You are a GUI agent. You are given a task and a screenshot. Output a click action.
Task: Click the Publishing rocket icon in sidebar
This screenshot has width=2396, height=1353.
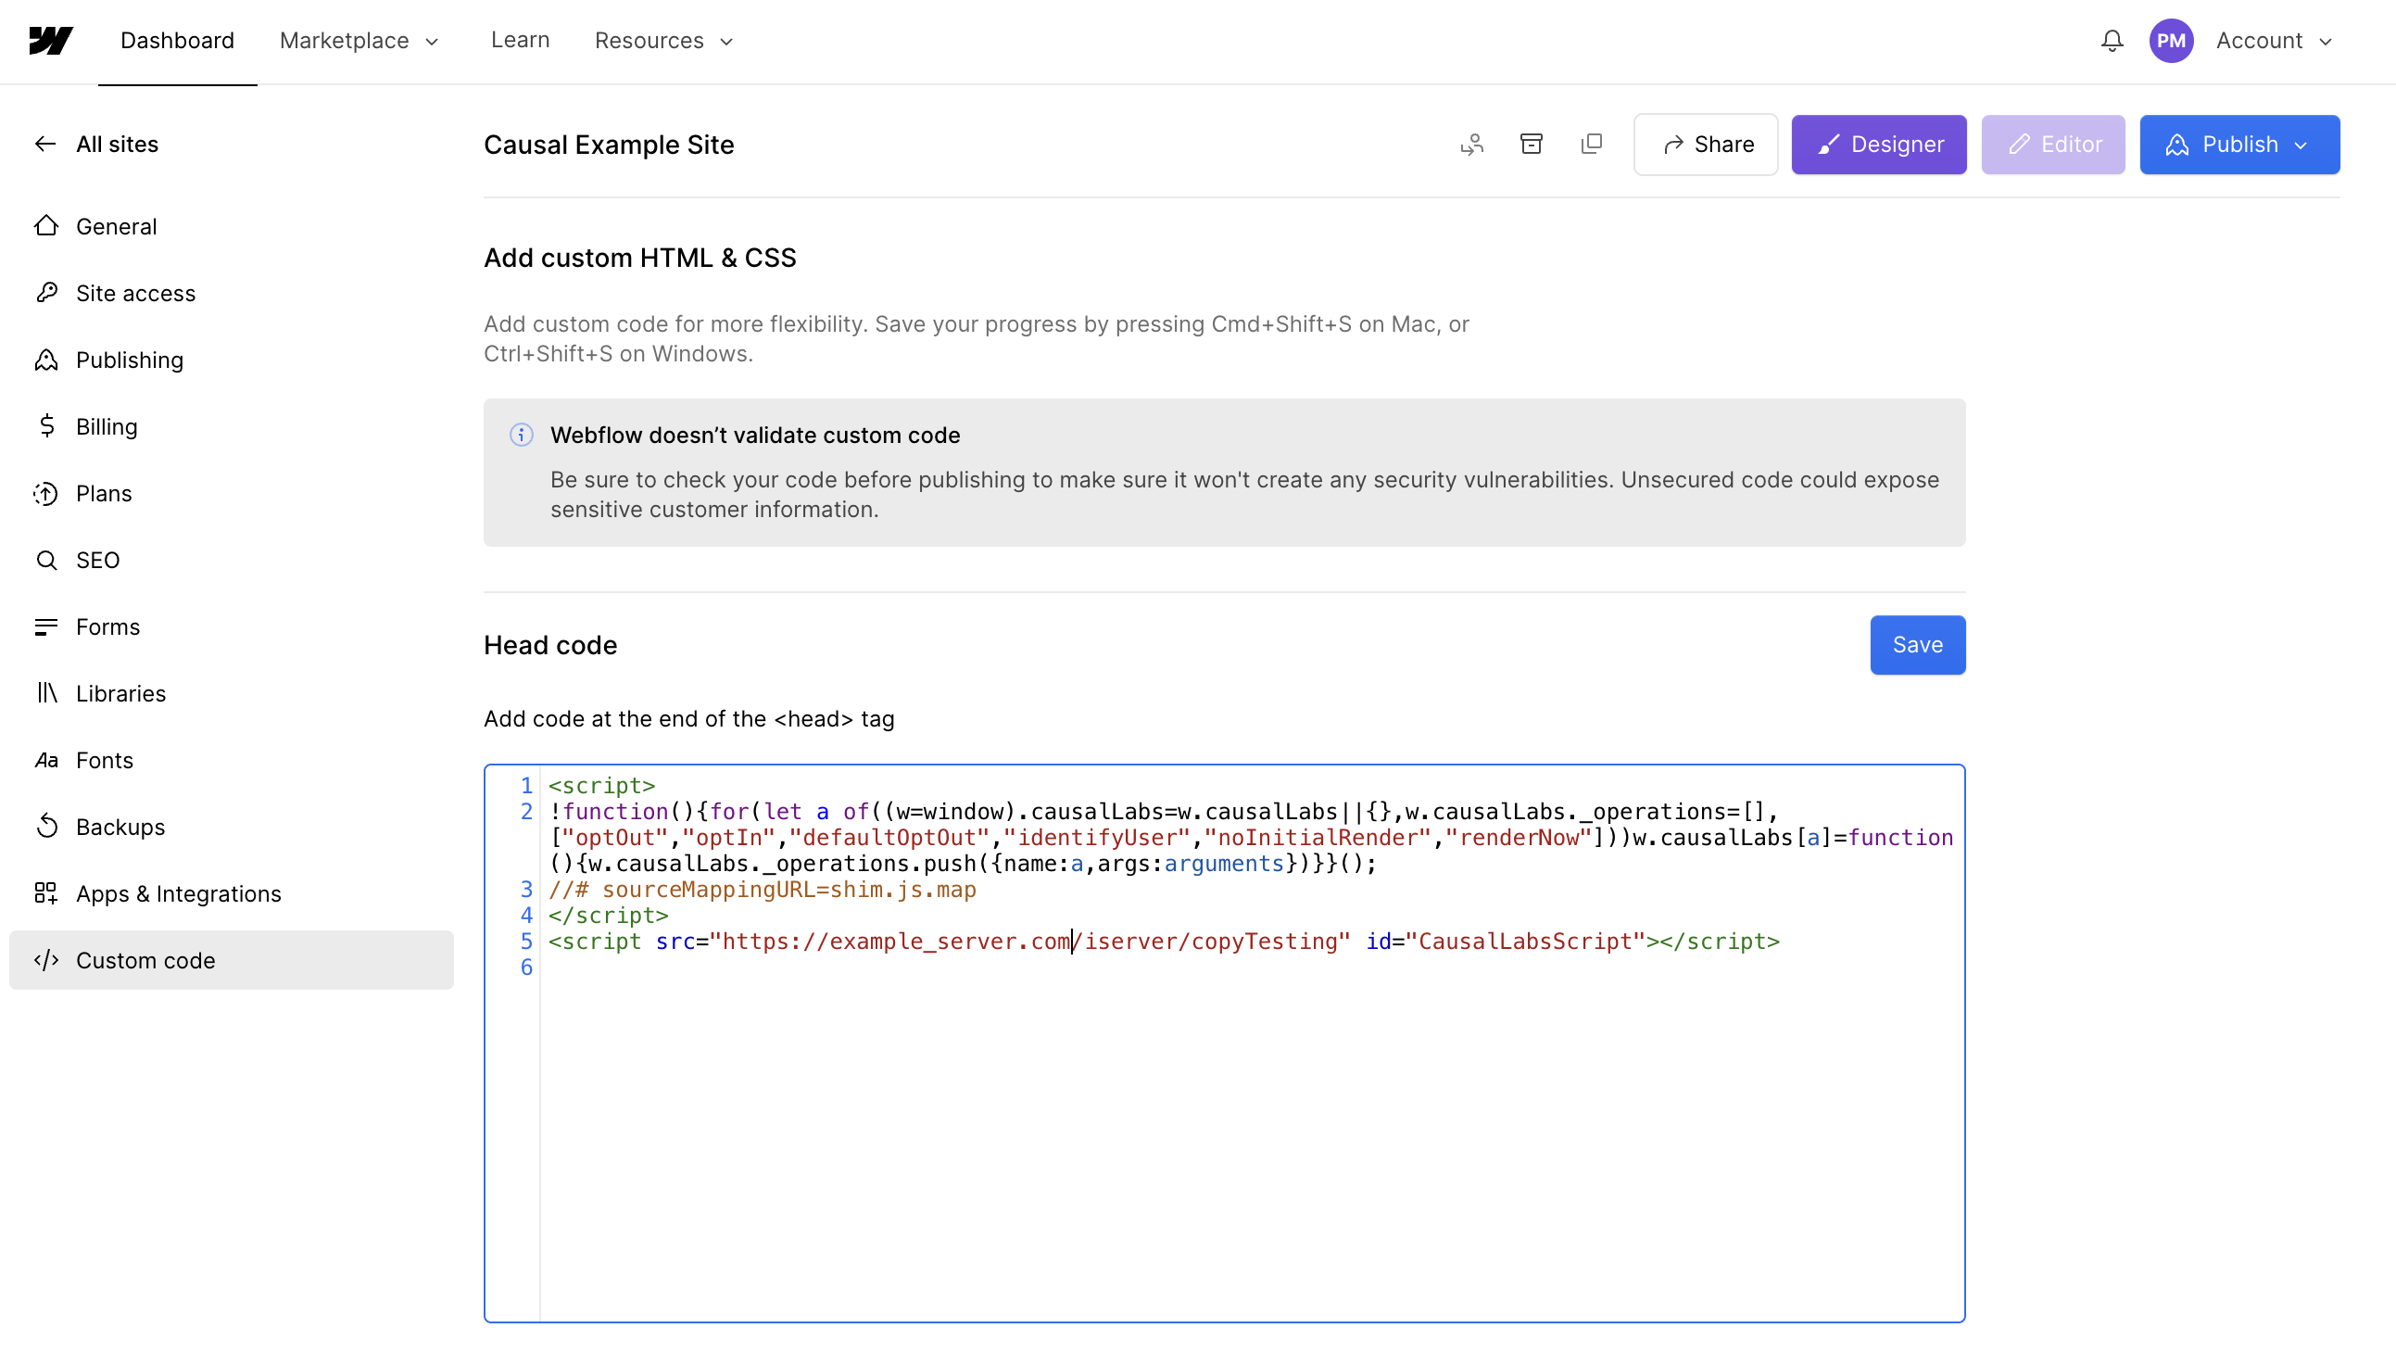tap(46, 360)
